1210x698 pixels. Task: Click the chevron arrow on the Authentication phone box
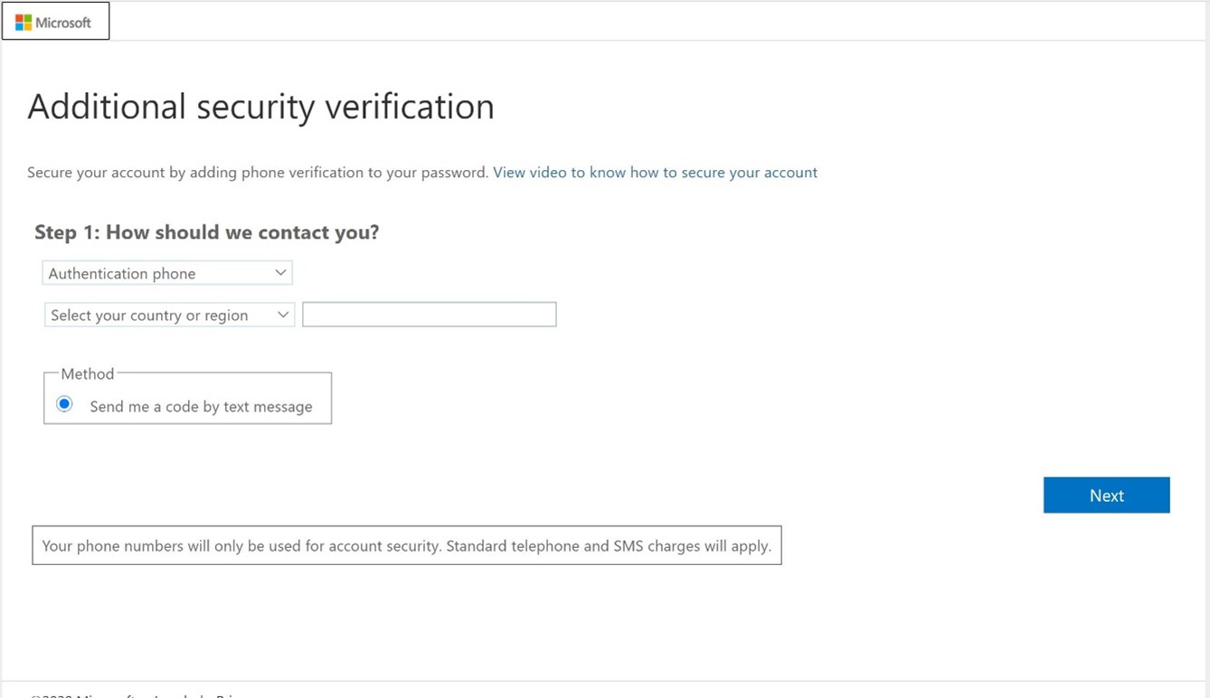click(x=280, y=272)
